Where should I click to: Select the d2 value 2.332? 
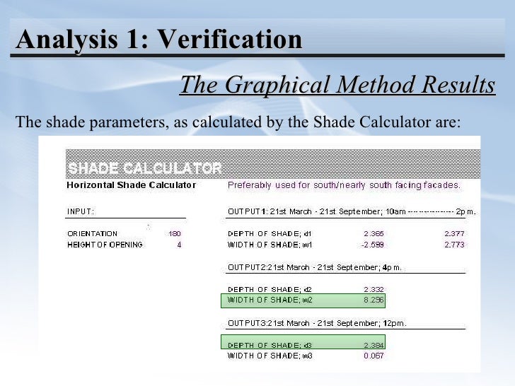tap(374, 290)
